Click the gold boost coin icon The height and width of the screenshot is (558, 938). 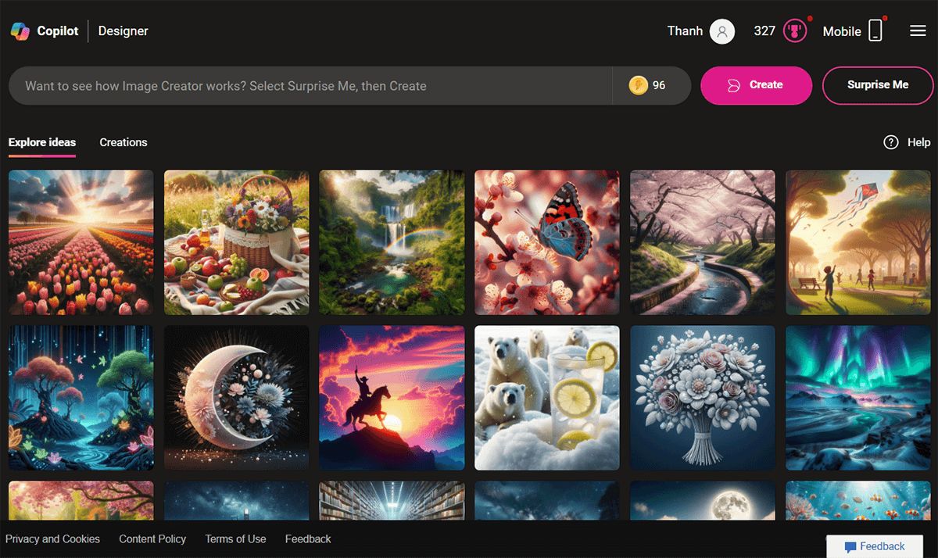pos(638,85)
